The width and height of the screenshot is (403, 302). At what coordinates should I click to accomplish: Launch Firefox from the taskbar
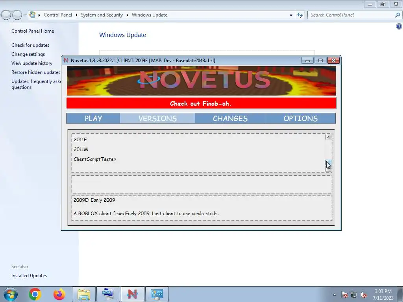[59, 294]
